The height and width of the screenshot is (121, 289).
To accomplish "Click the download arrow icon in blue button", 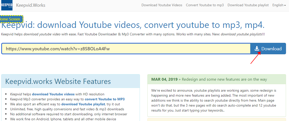I will tap(257, 49).
